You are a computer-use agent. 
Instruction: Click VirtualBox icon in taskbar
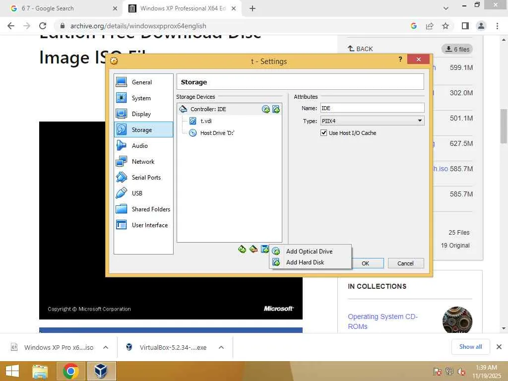tap(101, 371)
